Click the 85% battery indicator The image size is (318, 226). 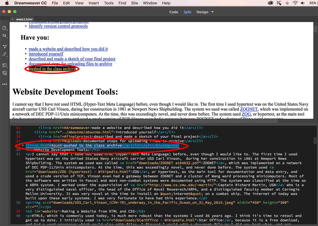click(313, 3)
